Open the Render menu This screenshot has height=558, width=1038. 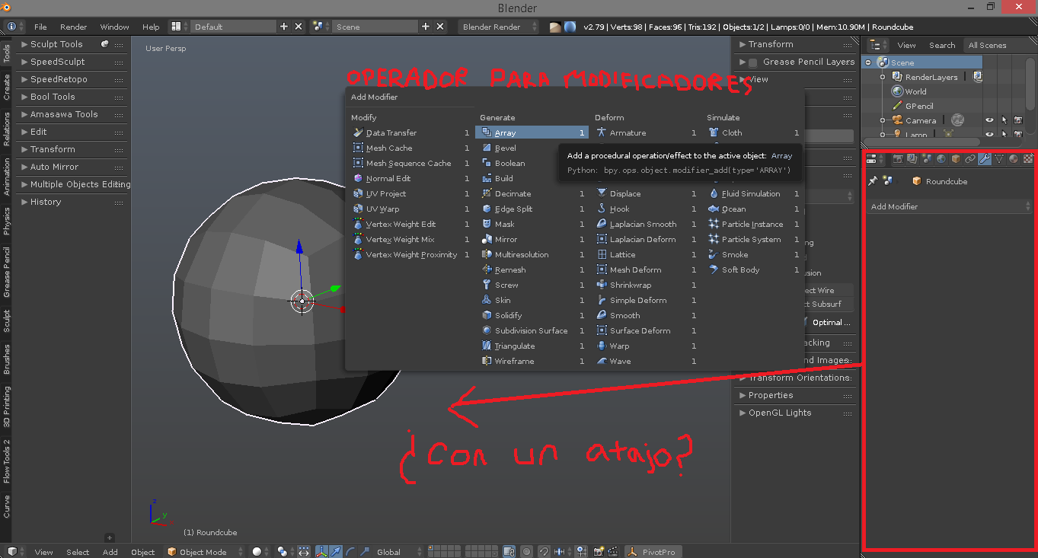pyautogui.click(x=74, y=27)
